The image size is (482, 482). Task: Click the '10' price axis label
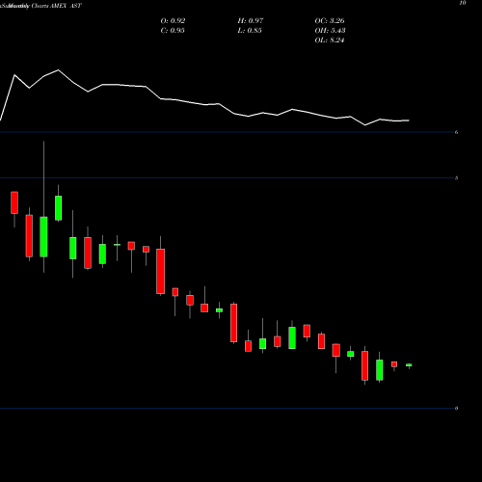(463, 3)
